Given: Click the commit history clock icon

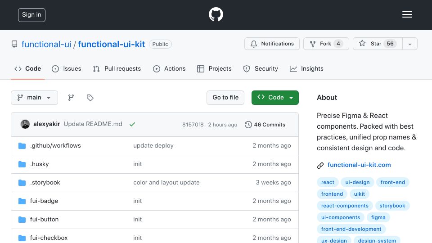Looking at the screenshot, I should (248, 125).
